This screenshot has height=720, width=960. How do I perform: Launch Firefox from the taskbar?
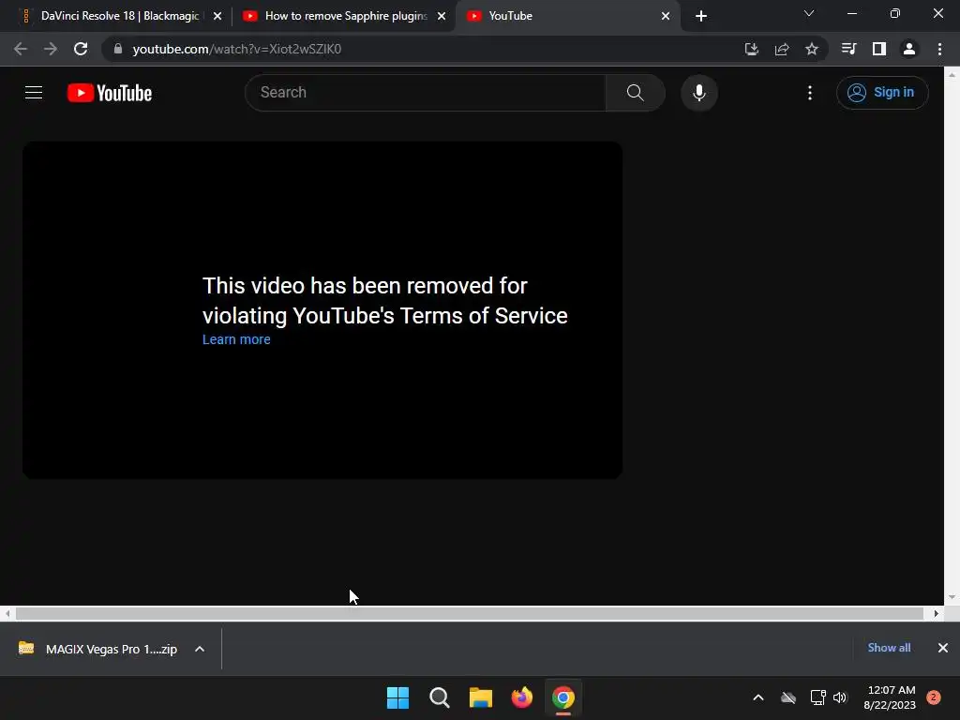coord(521,697)
